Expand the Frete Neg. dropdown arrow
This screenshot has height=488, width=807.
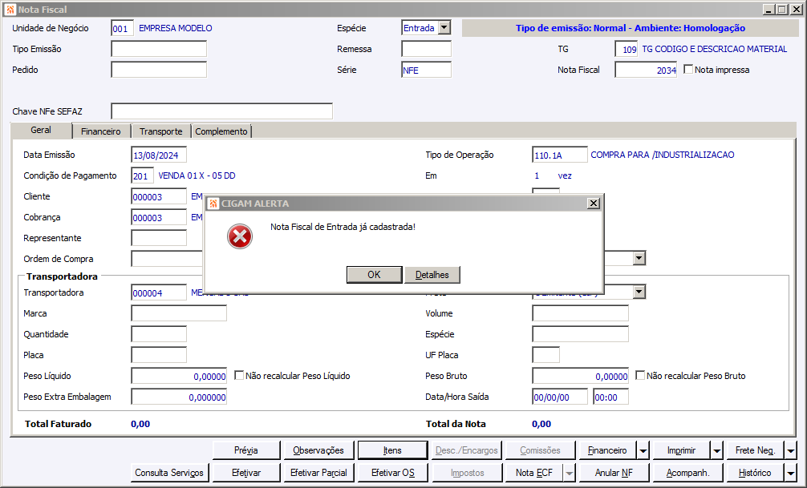click(x=790, y=450)
